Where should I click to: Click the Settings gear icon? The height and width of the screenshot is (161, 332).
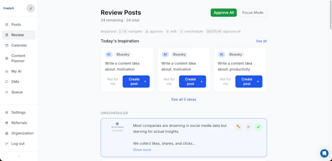coord(7,112)
